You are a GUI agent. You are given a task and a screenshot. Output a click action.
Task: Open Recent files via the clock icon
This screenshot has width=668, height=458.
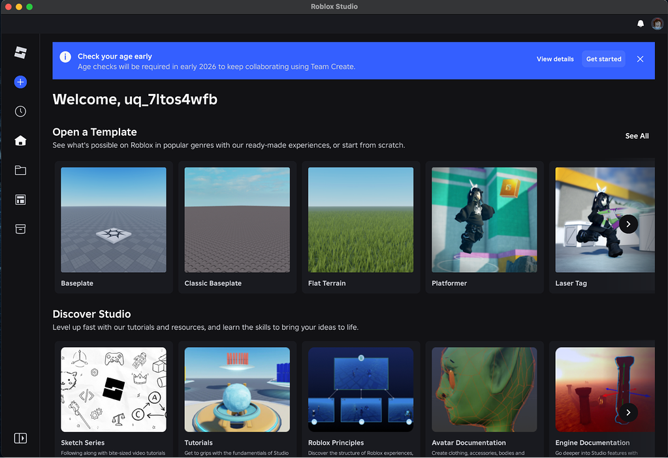pyautogui.click(x=20, y=111)
